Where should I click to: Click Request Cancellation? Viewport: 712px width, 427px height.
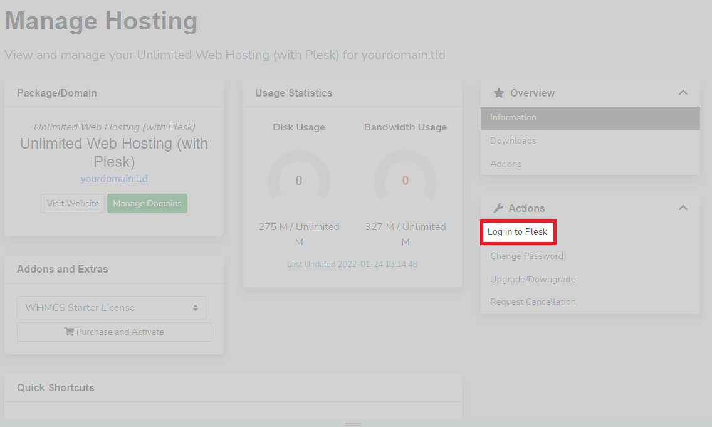pyautogui.click(x=533, y=302)
